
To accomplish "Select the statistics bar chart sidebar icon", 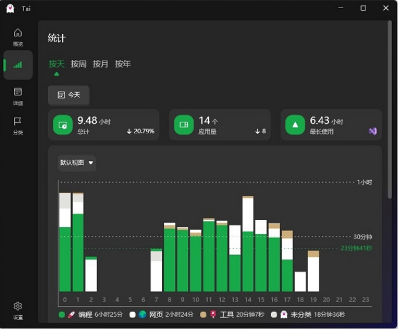I will (18, 65).
